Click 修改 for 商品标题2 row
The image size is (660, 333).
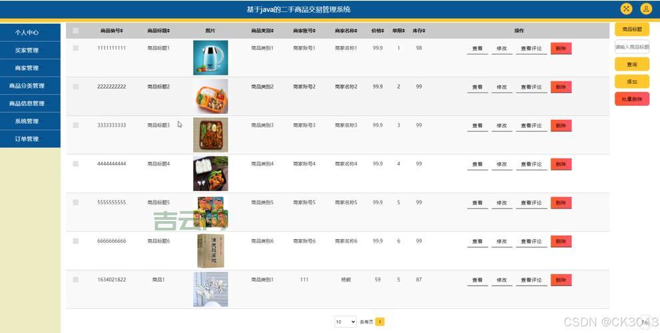(501, 87)
